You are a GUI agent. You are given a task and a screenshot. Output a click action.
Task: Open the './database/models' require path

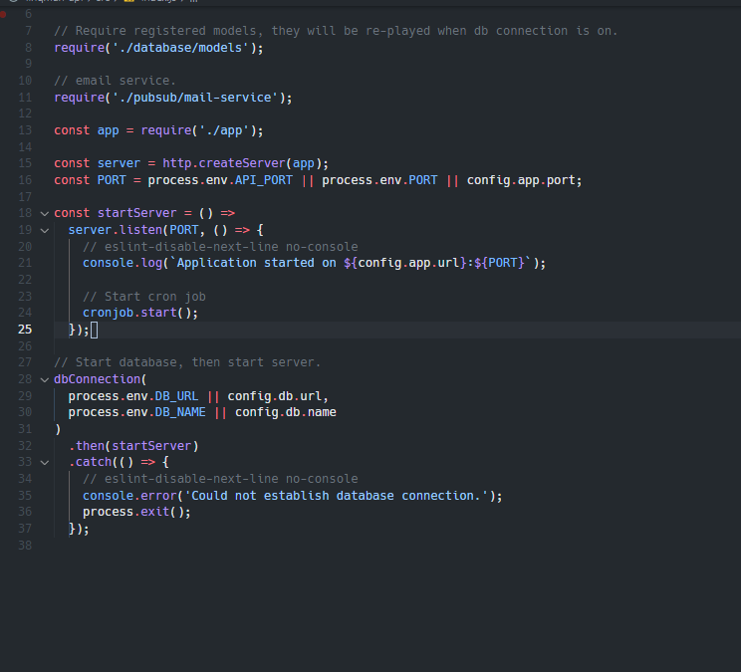click(x=183, y=48)
